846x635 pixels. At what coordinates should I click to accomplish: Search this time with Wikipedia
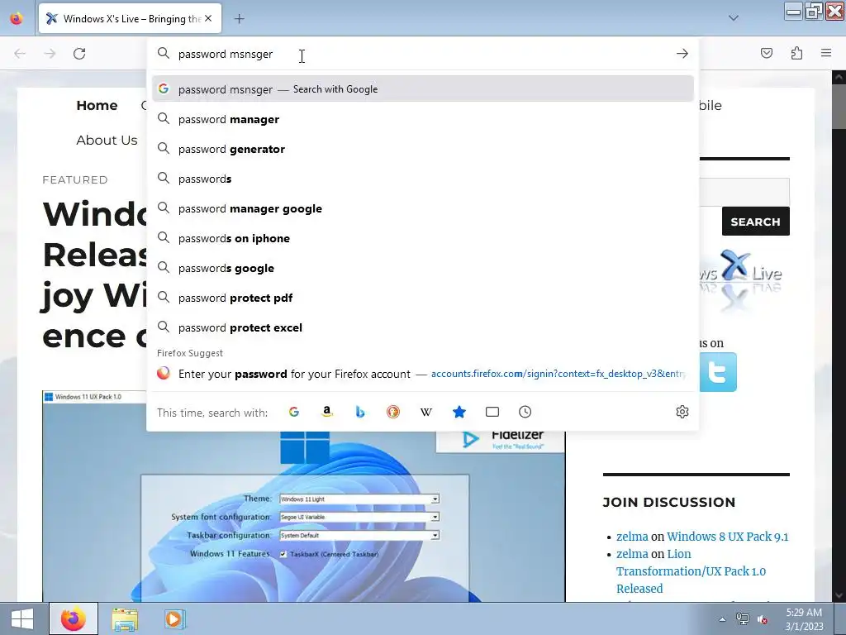[426, 412]
